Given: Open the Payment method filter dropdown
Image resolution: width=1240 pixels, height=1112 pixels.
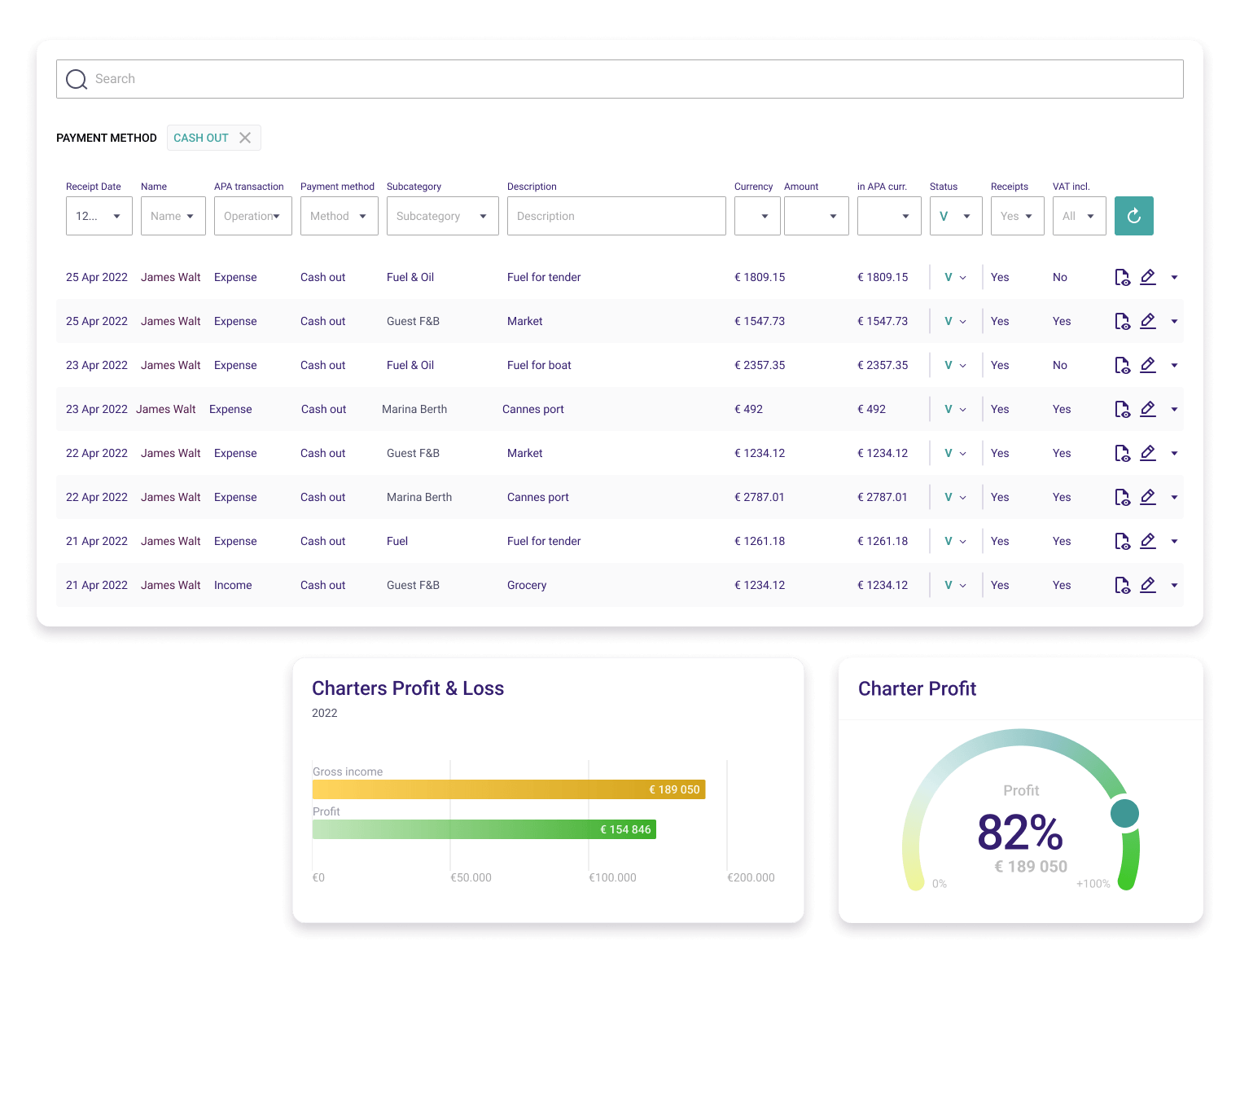Looking at the screenshot, I should [339, 216].
